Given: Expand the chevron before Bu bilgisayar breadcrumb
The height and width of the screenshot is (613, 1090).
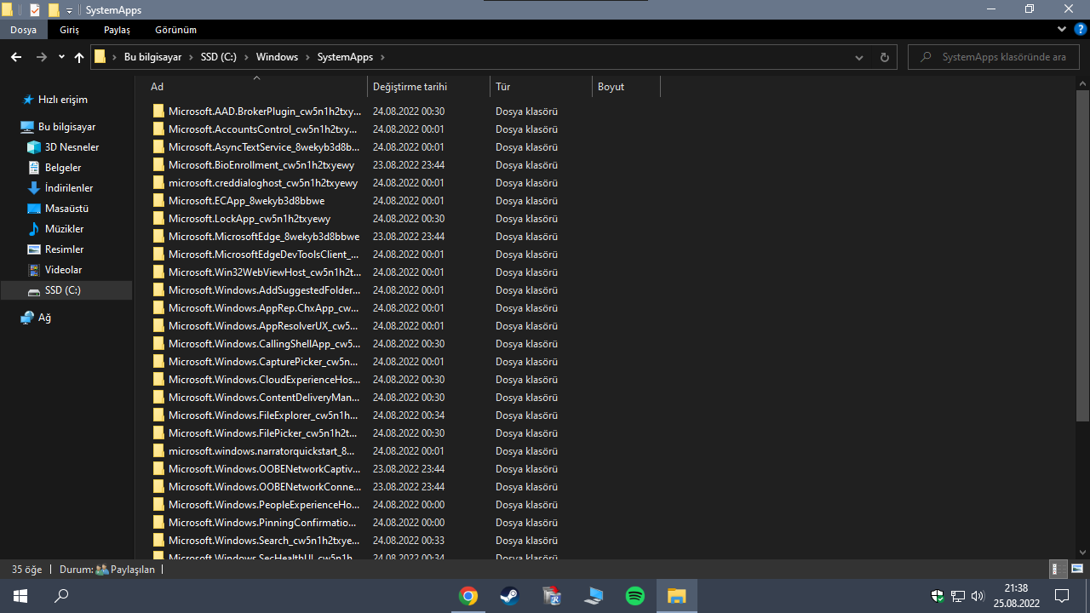Looking at the screenshot, I should point(115,57).
